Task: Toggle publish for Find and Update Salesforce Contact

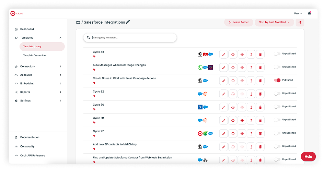Action: [x=277, y=159]
